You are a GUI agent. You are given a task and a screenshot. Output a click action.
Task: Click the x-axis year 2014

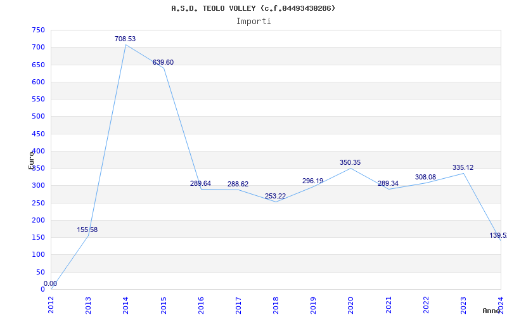(x=125, y=305)
